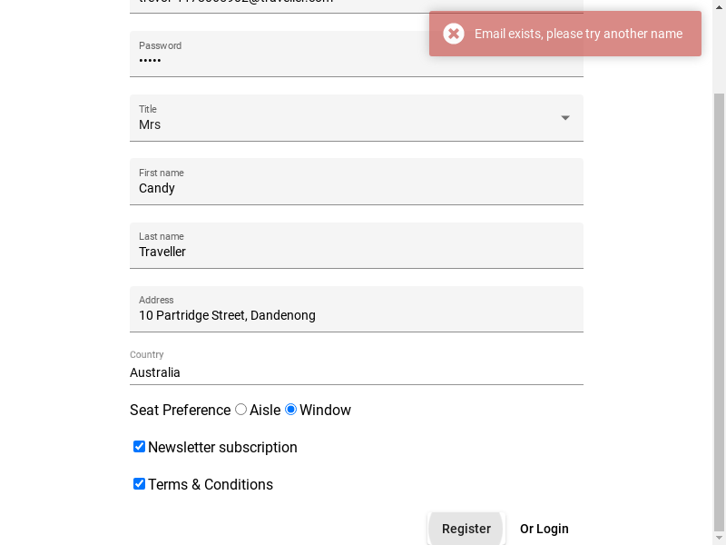
Task: Toggle the Terms & Conditions checkbox
Action: point(139,484)
